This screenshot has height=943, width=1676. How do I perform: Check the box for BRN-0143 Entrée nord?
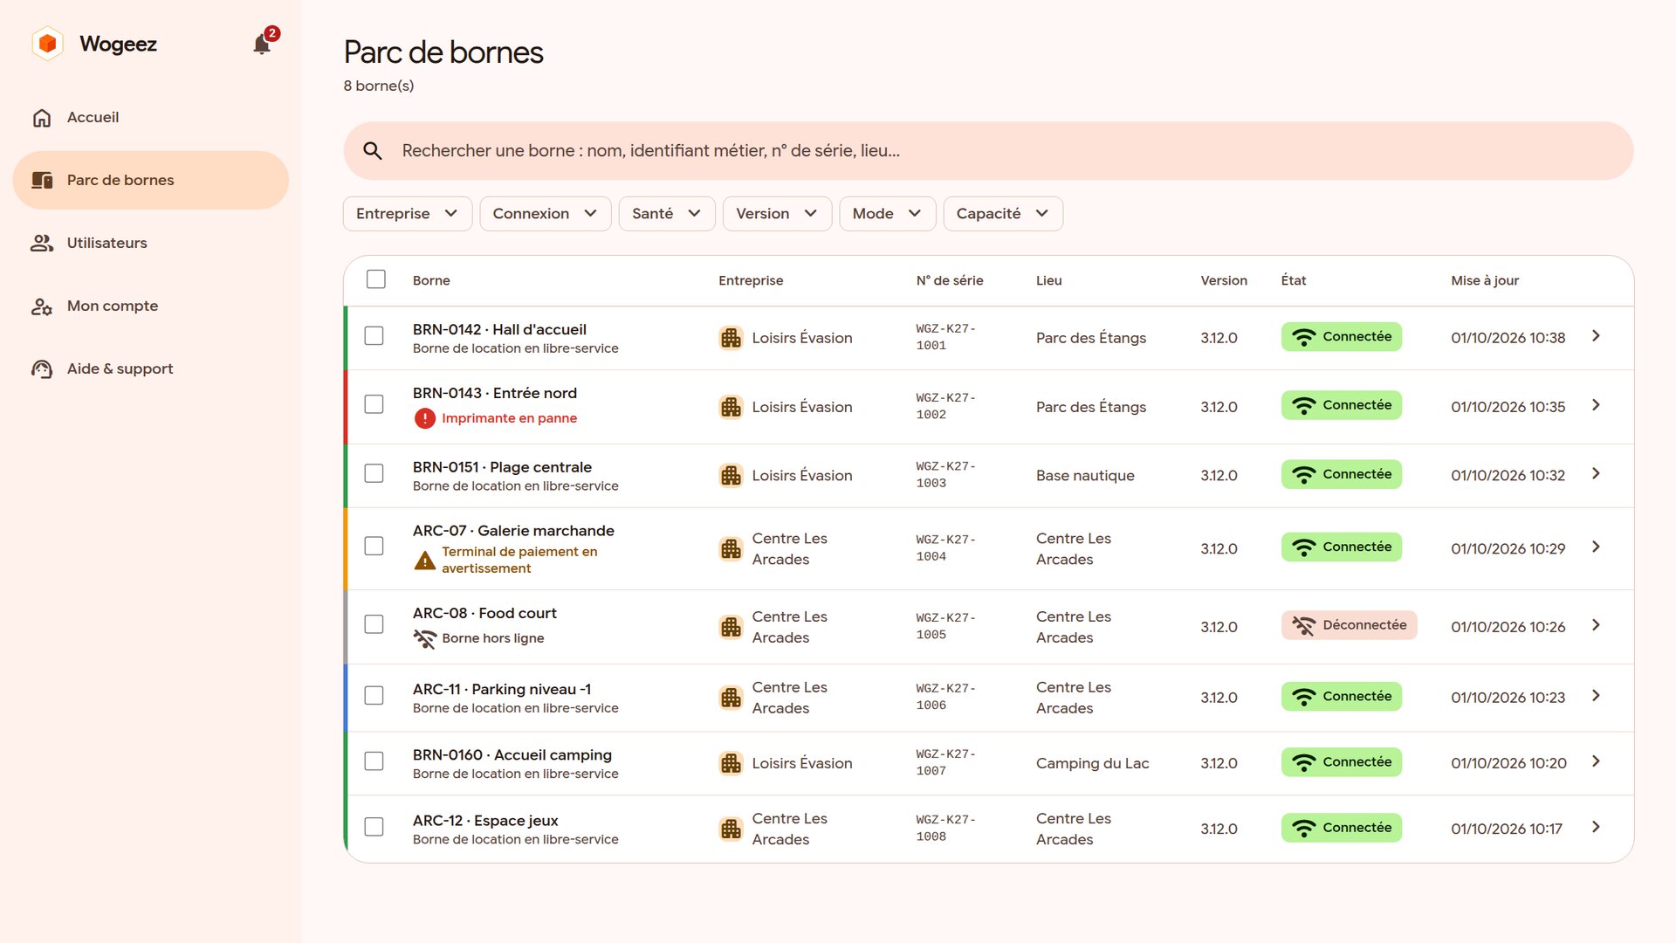[x=374, y=404]
